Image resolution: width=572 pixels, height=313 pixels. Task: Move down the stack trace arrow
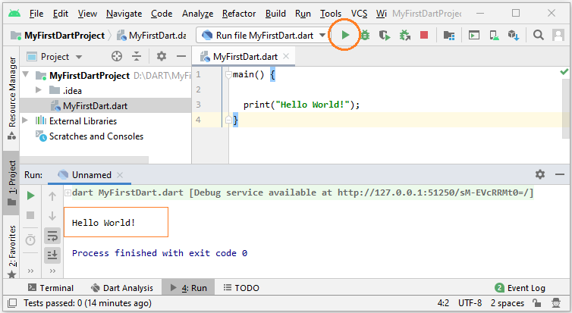coord(52,216)
